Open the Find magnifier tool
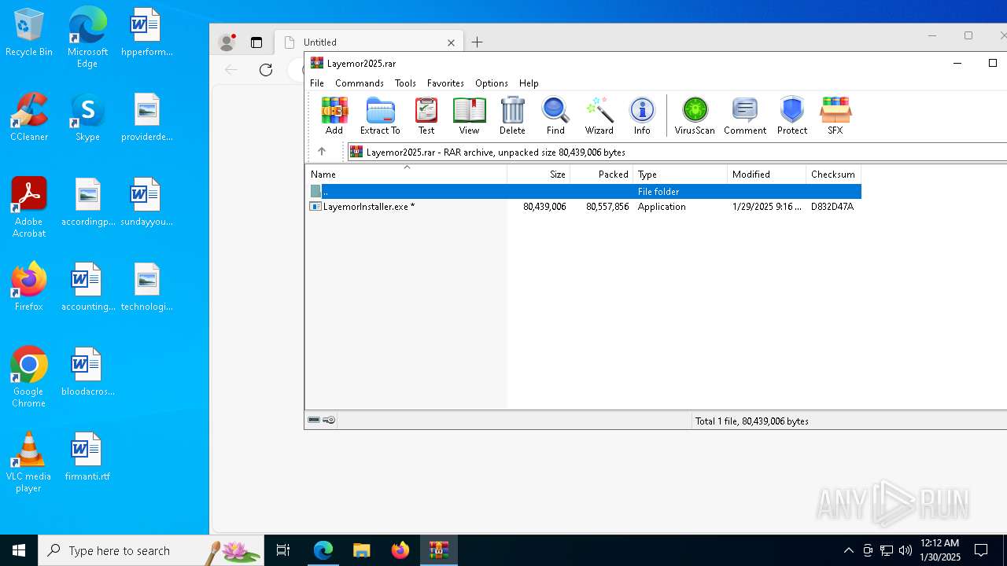The width and height of the screenshot is (1007, 566). click(555, 116)
